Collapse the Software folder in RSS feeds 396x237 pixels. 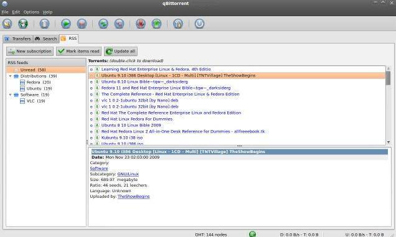11,95
